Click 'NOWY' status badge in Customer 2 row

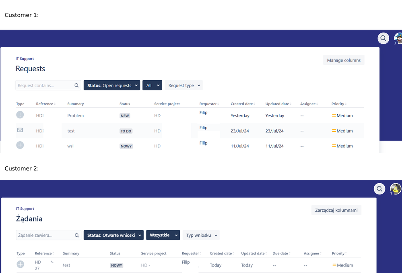[x=117, y=265]
